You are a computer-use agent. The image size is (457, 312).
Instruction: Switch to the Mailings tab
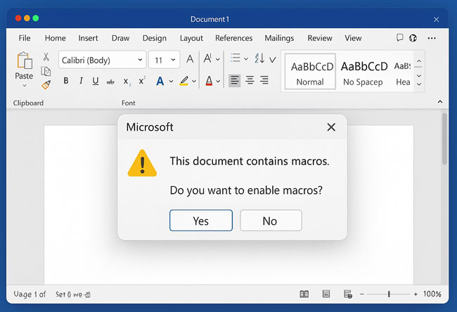[x=279, y=38]
